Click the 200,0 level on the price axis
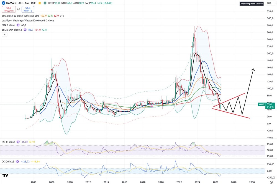This screenshot has height=184, width=277. tap(270, 53)
